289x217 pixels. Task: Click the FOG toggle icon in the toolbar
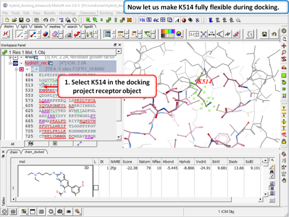(143, 20)
